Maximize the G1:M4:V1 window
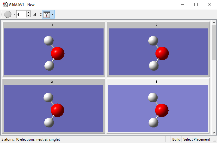Screen dimensions: 217x143 [196, 4]
